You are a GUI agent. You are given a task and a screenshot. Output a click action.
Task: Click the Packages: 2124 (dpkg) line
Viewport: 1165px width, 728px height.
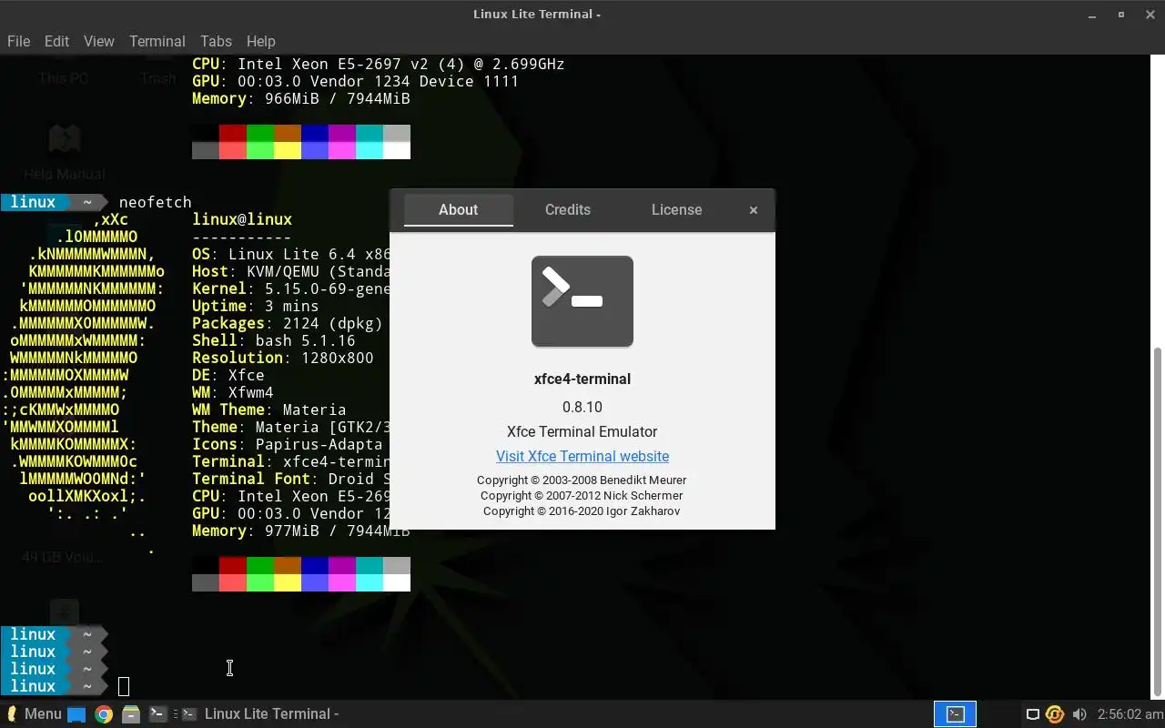click(x=288, y=323)
